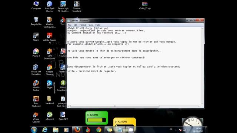Select the Adobe Reader XI shortcut
This screenshot has width=237, height=133.
click(50, 38)
